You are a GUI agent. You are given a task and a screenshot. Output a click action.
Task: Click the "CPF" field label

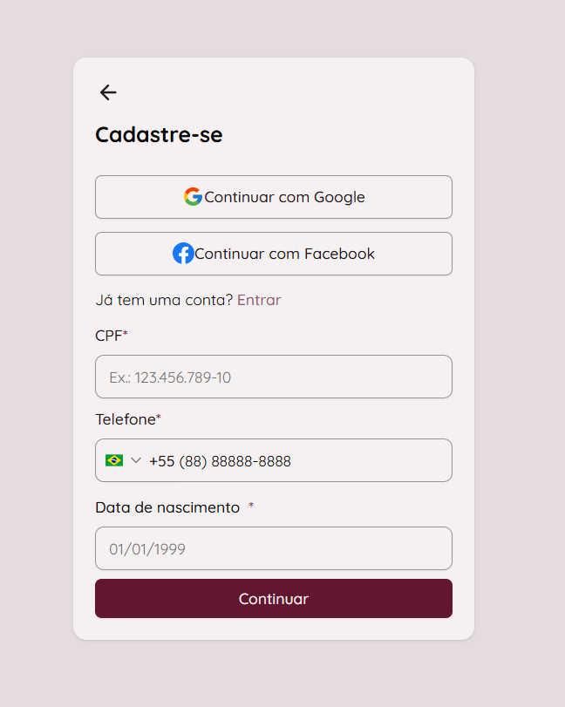click(x=108, y=336)
